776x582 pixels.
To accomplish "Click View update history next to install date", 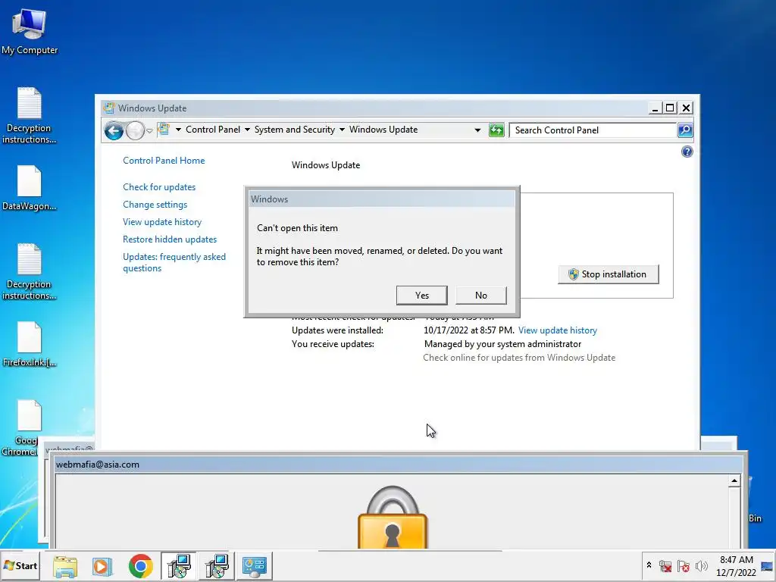I will click(x=557, y=330).
